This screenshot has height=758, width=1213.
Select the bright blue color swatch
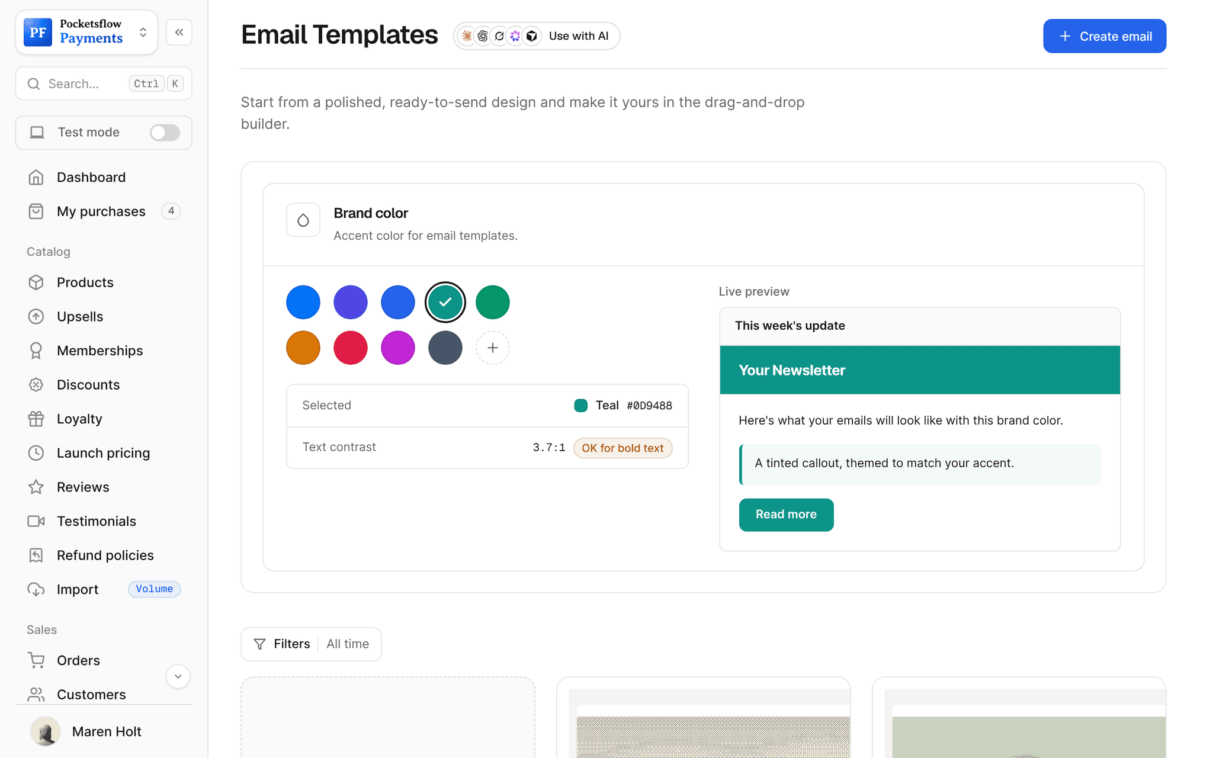[303, 302]
